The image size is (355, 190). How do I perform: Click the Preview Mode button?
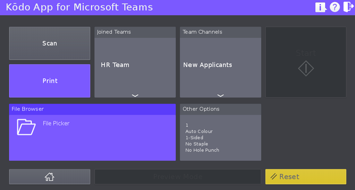(178, 177)
